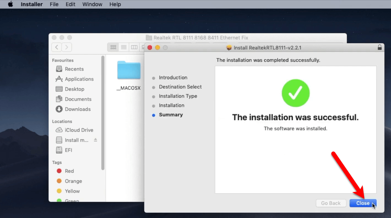The image size is (391, 218).
Task: Open the File menu
Action: [54, 4]
